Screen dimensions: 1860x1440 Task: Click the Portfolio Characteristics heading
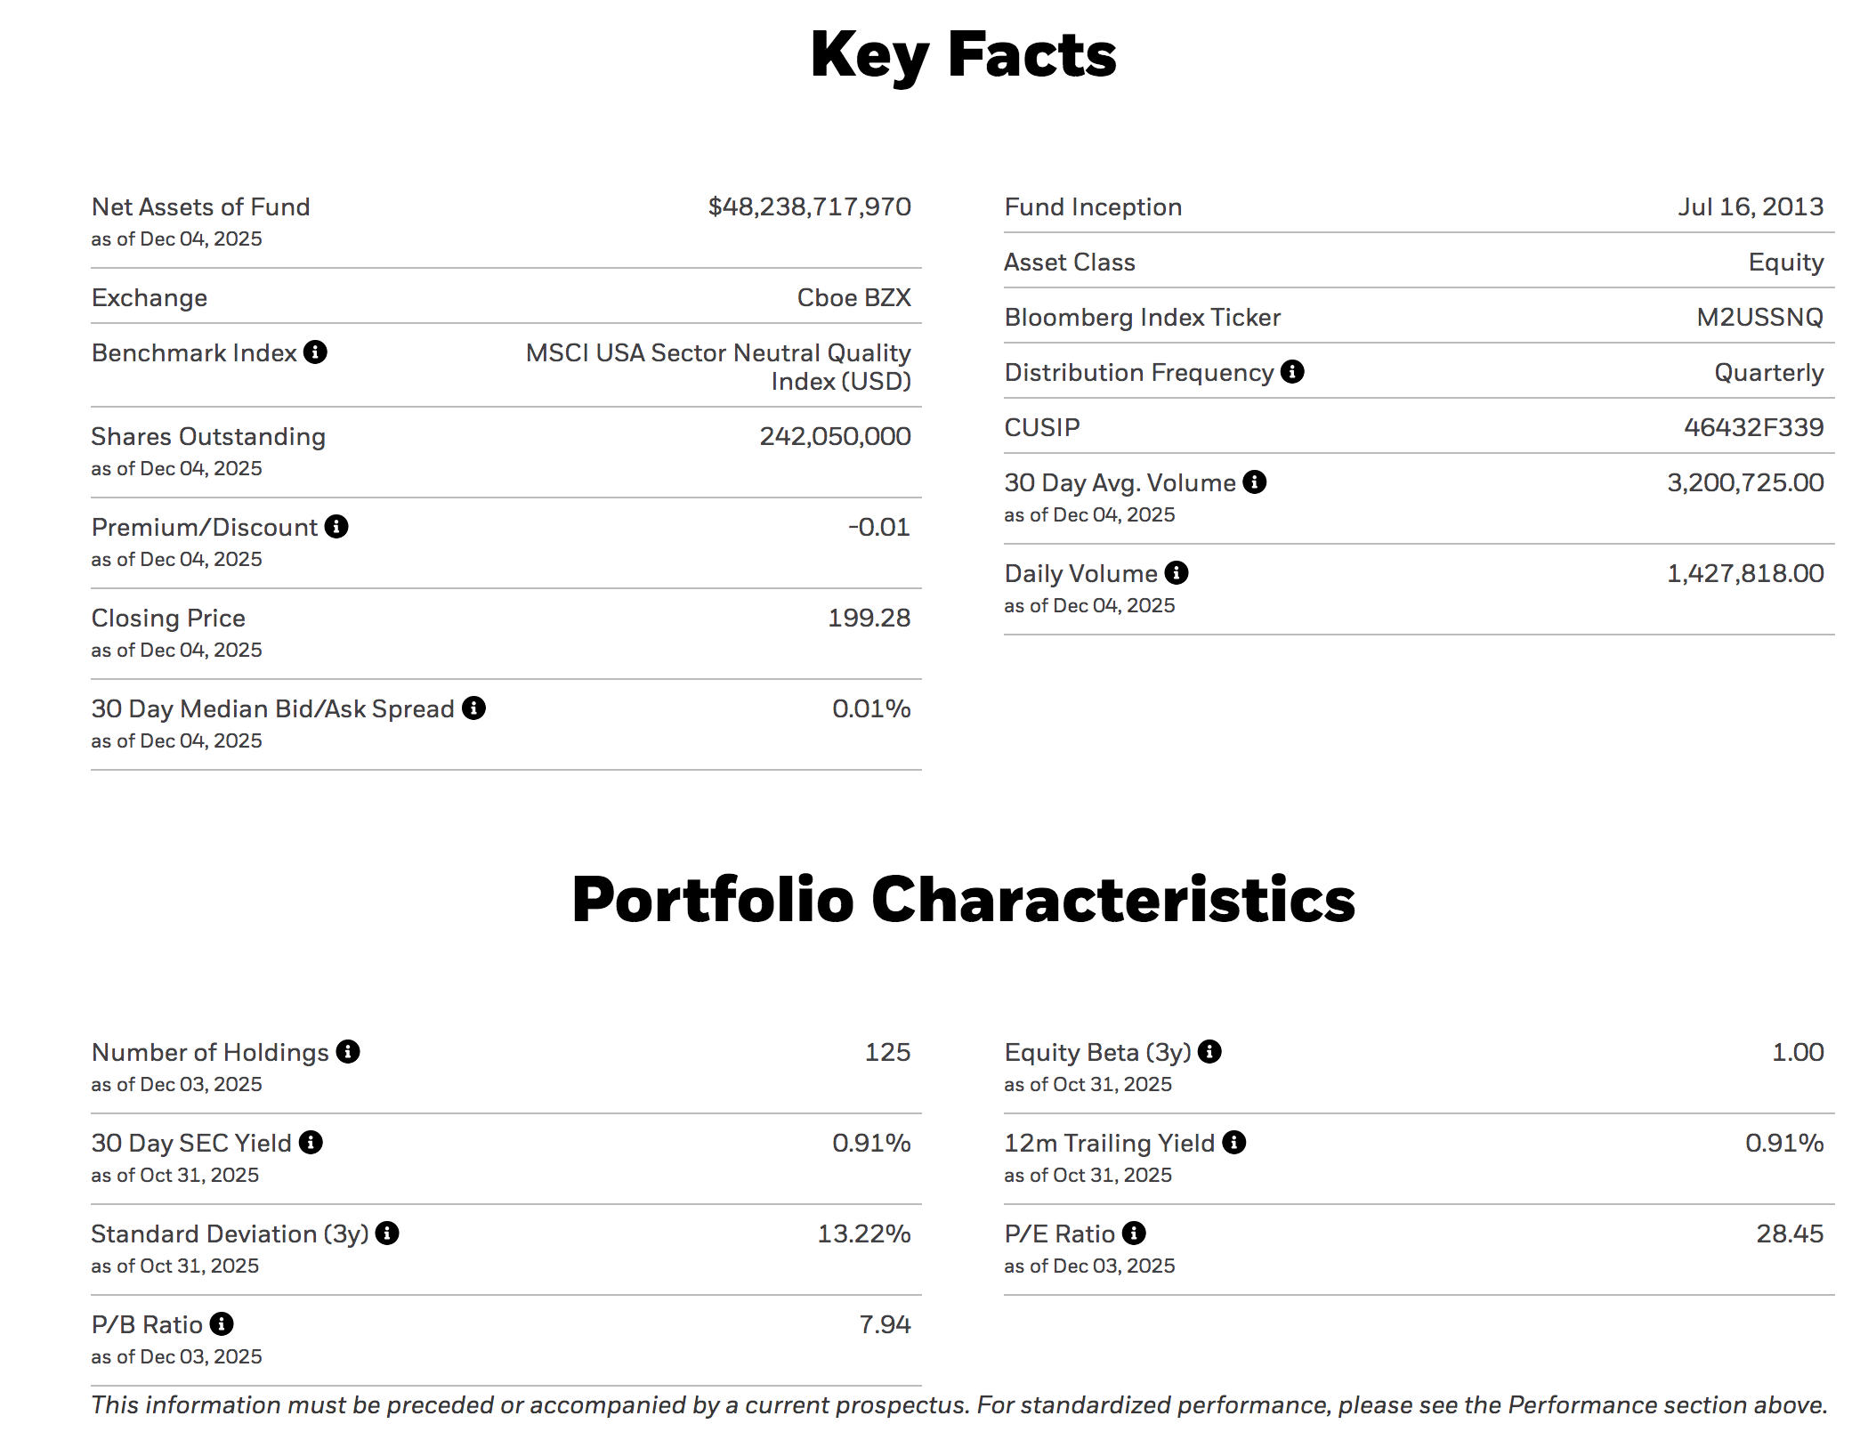[x=963, y=900]
